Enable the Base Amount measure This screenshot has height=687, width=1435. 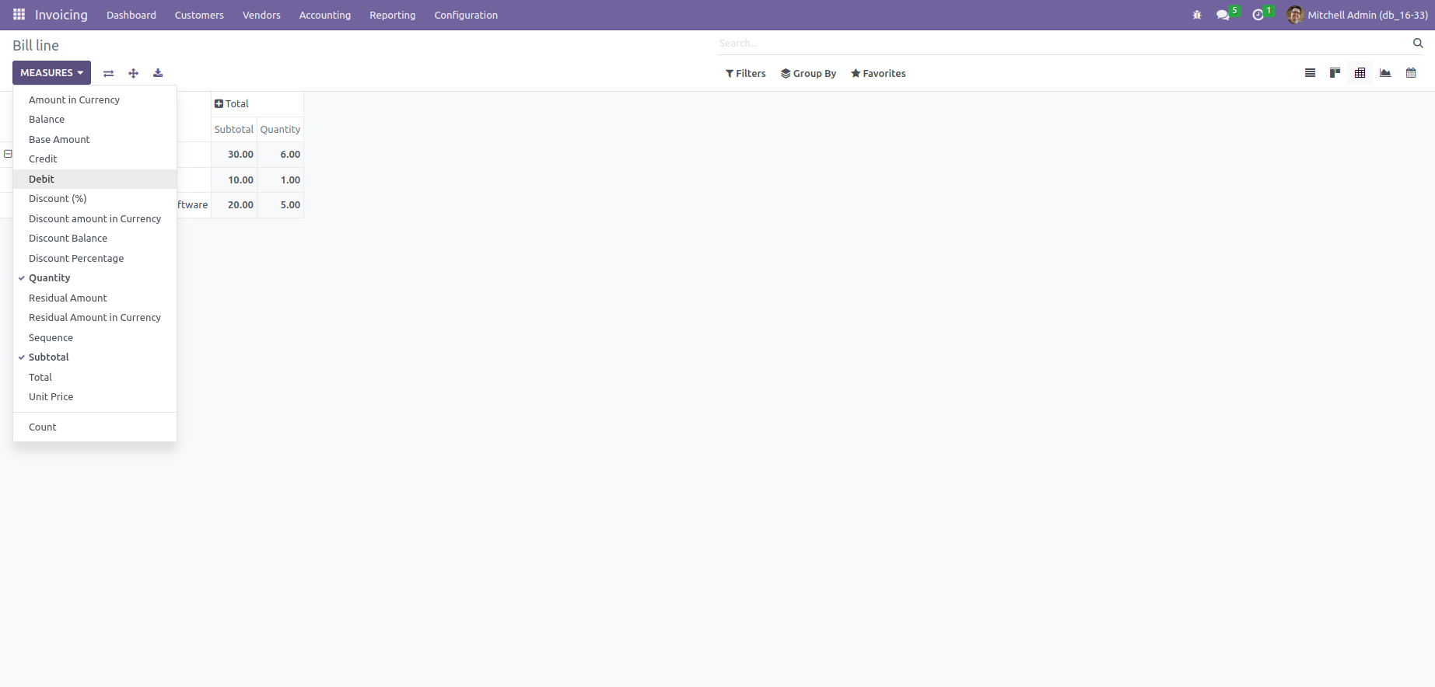coord(95,139)
